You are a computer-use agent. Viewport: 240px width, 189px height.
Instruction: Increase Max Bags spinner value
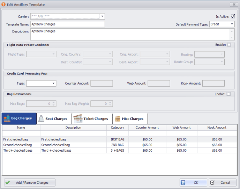click(x=54, y=102)
